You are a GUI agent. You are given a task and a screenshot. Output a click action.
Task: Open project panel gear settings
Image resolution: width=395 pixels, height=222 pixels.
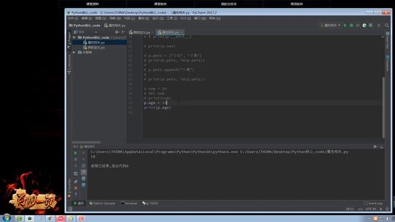point(117,32)
